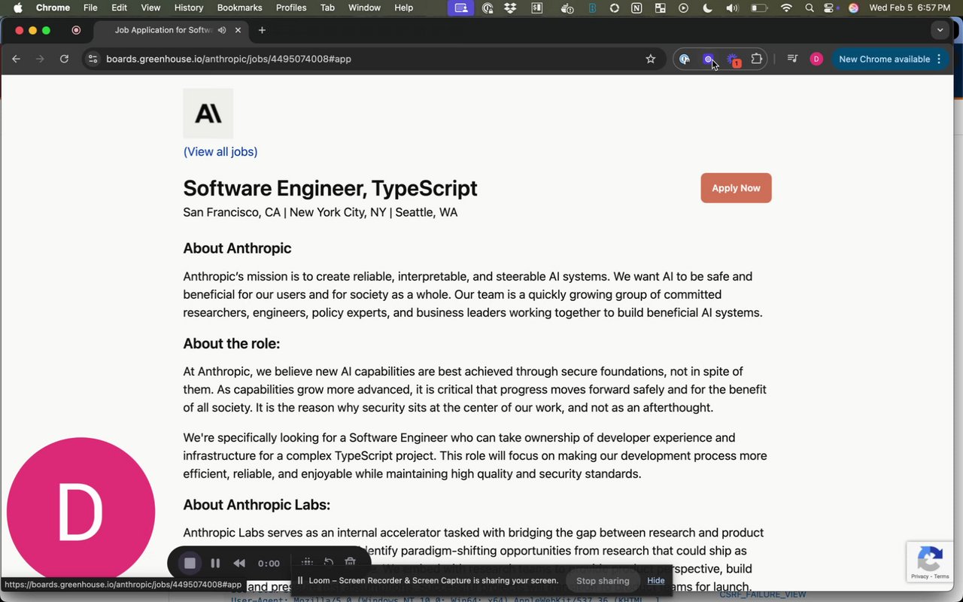Open the Bookmarks menu
The image size is (963, 602).
(239, 8)
